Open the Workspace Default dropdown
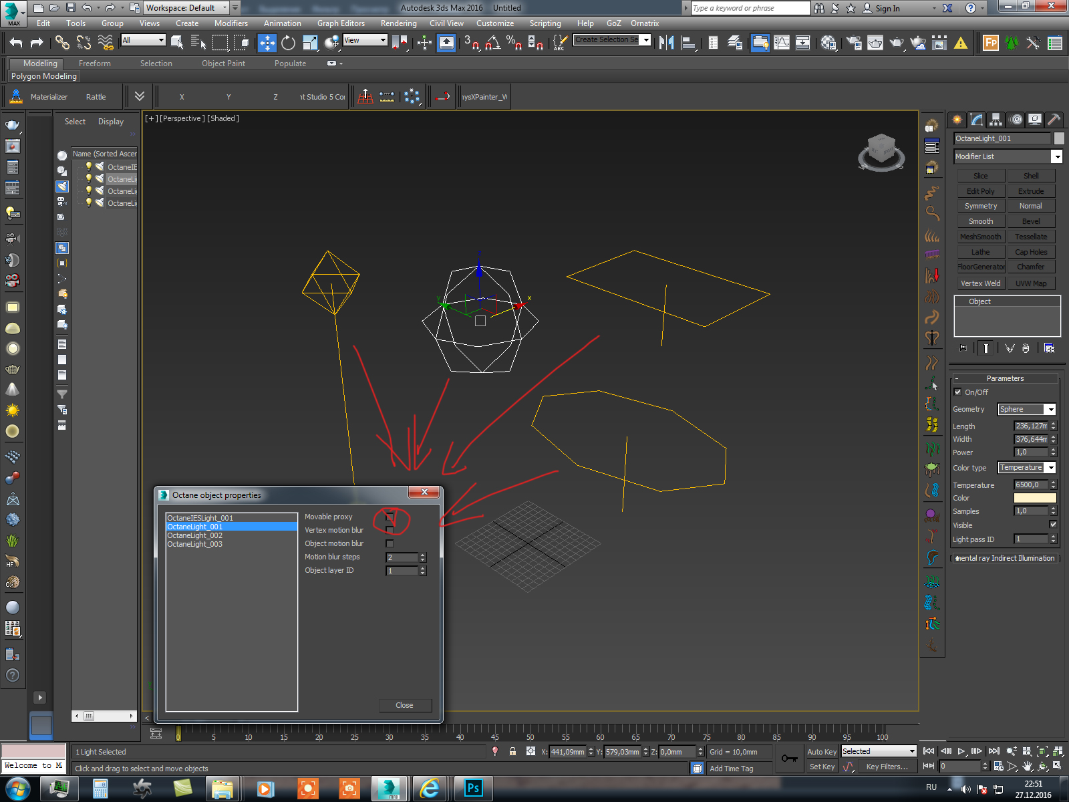The height and width of the screenshot is (802, 1069). pos(186,8)
